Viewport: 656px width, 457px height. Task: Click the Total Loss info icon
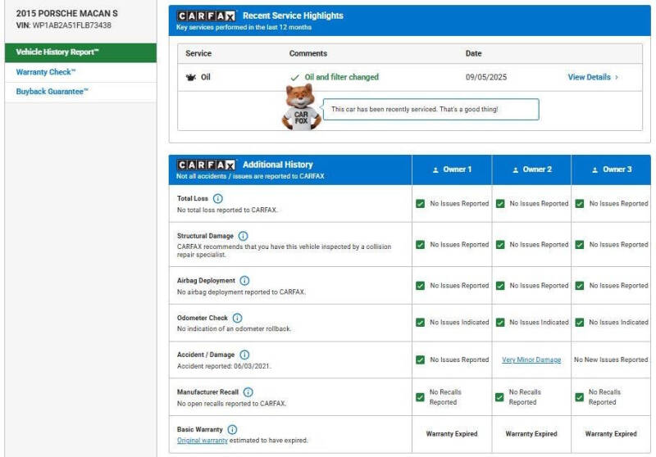coord(217,198)
